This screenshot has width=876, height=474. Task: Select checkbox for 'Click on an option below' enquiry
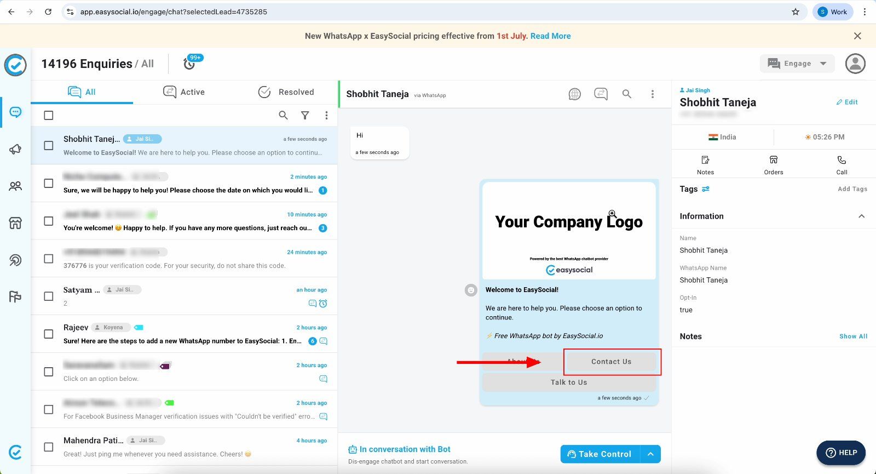49,372
